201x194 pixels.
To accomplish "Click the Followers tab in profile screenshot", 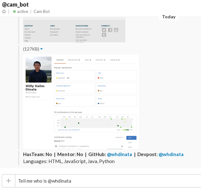I will 100,60.
